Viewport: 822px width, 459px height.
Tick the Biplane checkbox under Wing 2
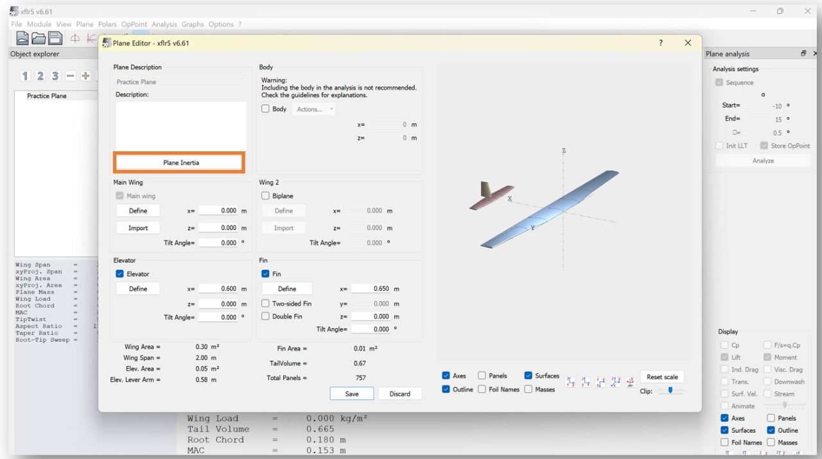pos(265,196)
